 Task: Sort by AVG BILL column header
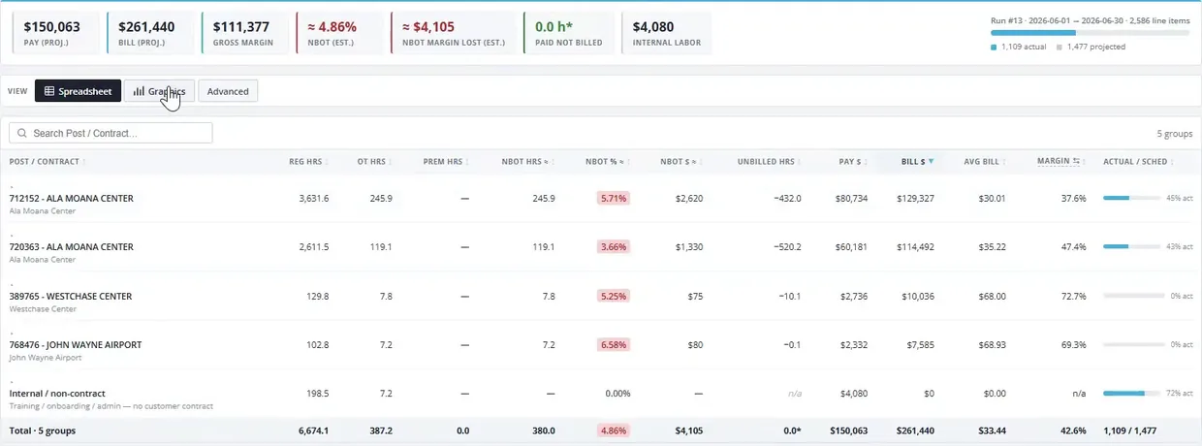[x=986, y=162]
